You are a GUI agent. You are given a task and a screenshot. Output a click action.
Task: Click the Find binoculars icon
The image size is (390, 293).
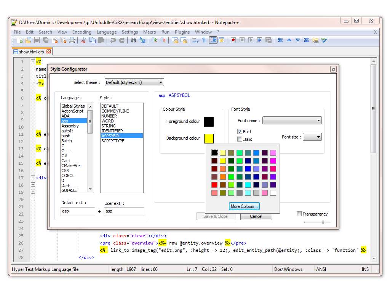click(x=133, y=40)
